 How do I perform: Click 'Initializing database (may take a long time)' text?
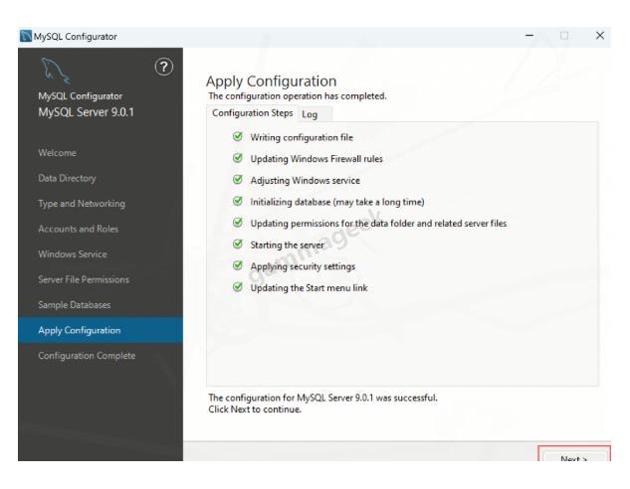(337, 202)
